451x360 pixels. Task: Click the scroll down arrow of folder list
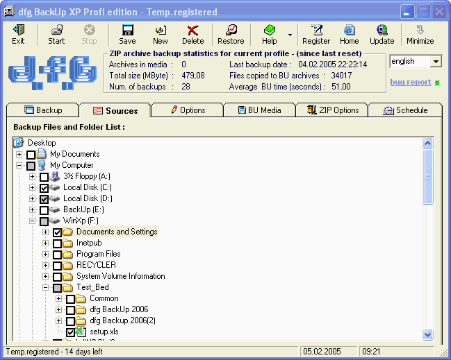point(427,334)
